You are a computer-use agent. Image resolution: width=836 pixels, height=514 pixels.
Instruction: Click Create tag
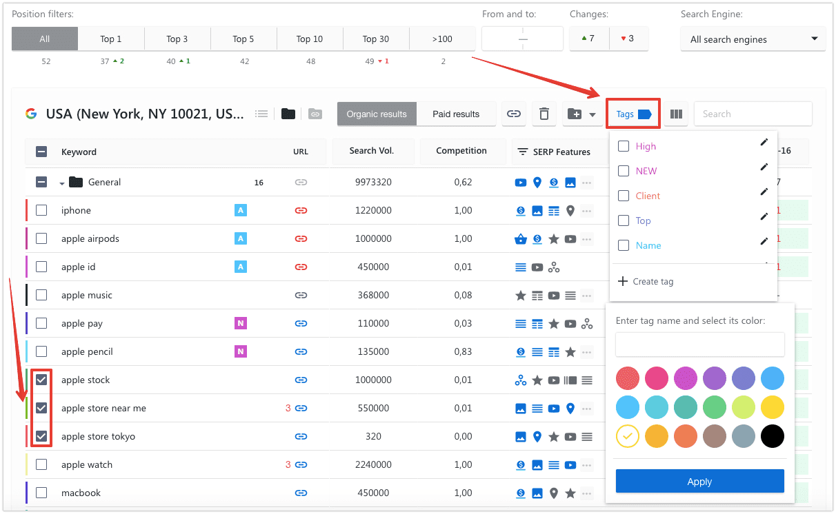tap(646, 281)
